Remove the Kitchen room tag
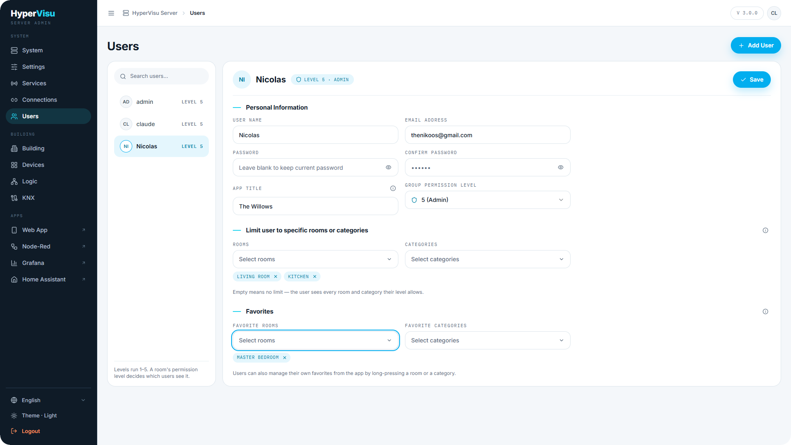The height and width of the screenshot is (445, 791). pyautogui.click(x=315, y=276)
